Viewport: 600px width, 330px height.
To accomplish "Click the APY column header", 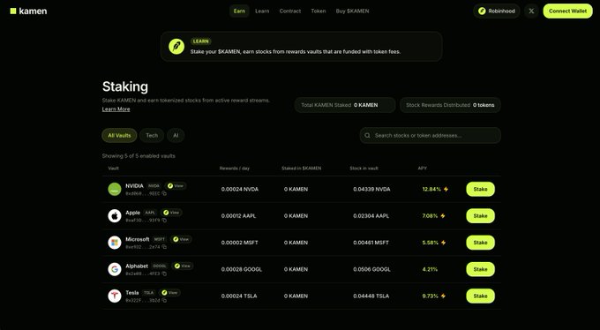I will coord(423,169).
